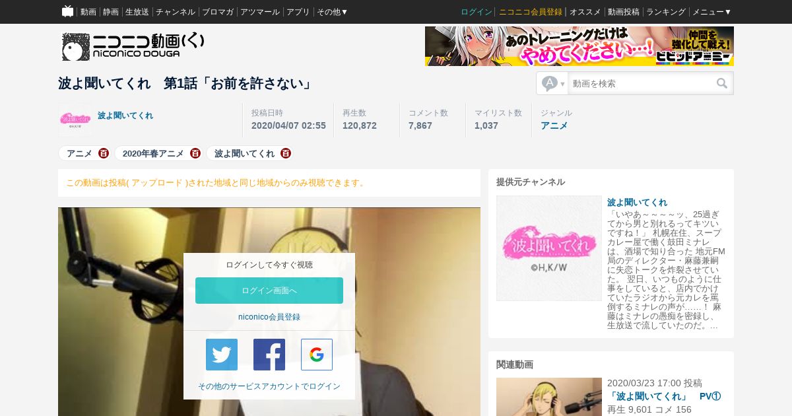Open アプリ in top navigation
Image resolution: width=792 pixels, height=416 pixels.
[x=298, y=12]
